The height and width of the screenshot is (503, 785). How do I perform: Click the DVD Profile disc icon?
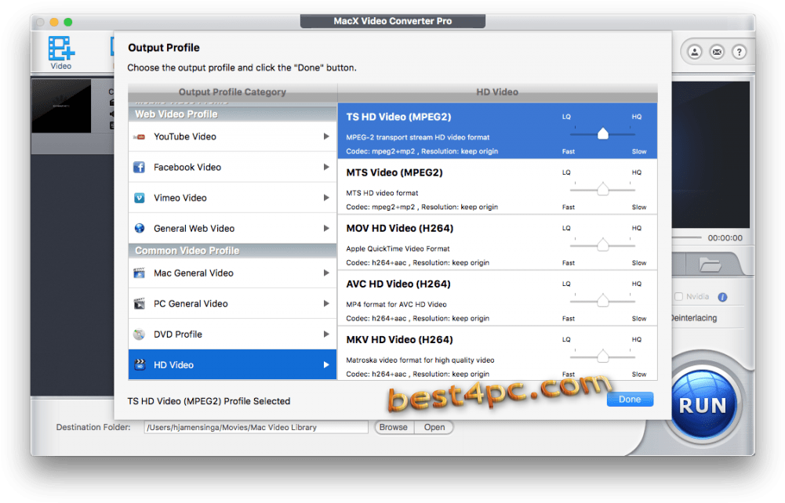(x=139, y=334)
